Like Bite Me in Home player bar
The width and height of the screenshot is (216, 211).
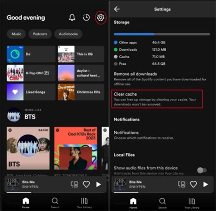pos(86,184)
